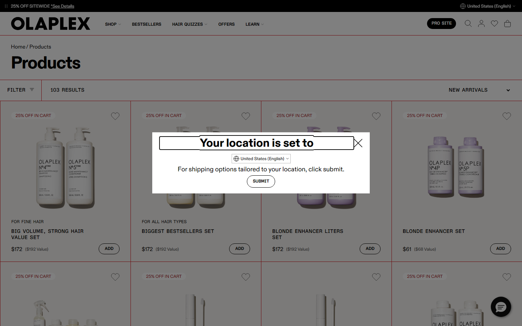
Task: Open the Big Volume, Strong Hair Value Set title
Action: click(x=47, y=234)
